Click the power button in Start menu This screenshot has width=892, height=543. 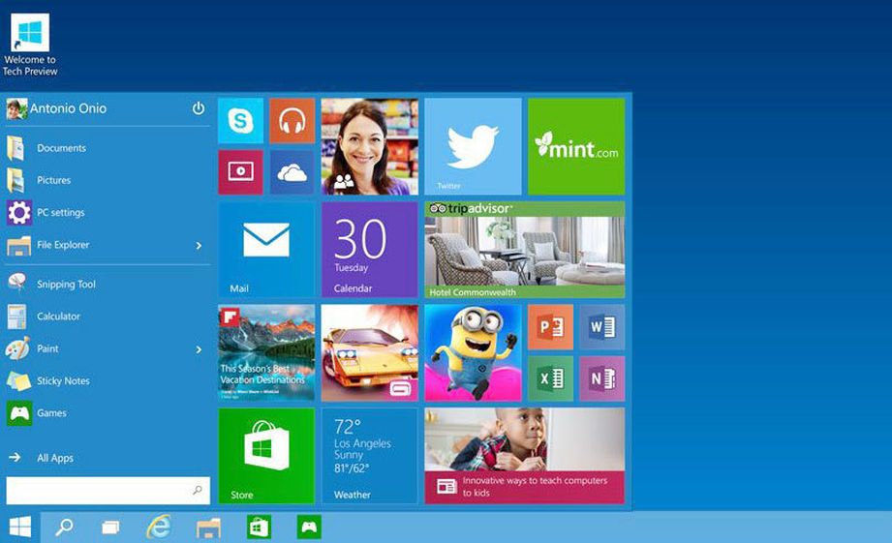tap(199, 108)
